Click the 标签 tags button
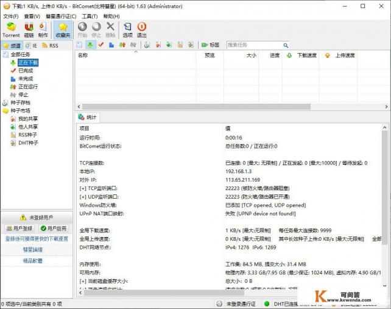This screenshot has height=309, width=391. click(x=210, y=45)
